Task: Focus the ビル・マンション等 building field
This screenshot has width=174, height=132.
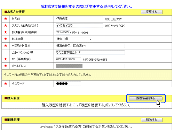Action: (90, 52)
